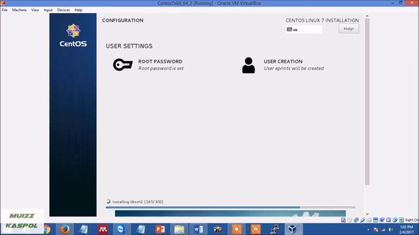Click the CentOS logo in sidebar

click(73, 36)
